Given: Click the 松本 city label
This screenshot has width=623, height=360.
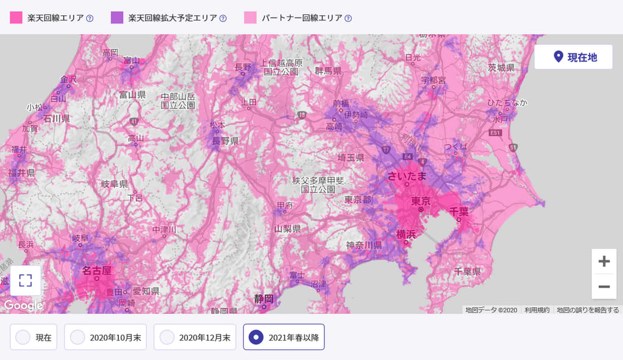Looking at the screenshot, I should click(217, 125).
